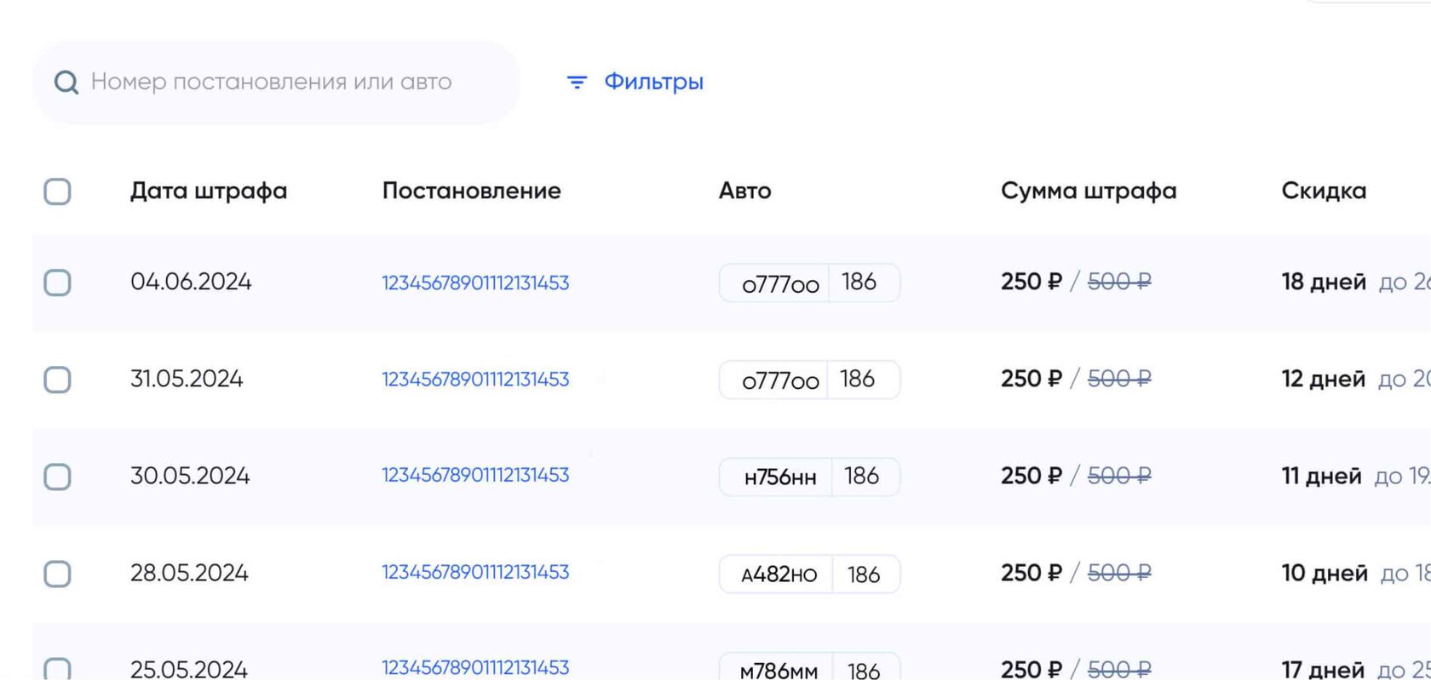Select the checkbox for 31.05.2024 fine
This screenshot has height=680, width=1431.
pyautogui.click(x=57, y=380)
